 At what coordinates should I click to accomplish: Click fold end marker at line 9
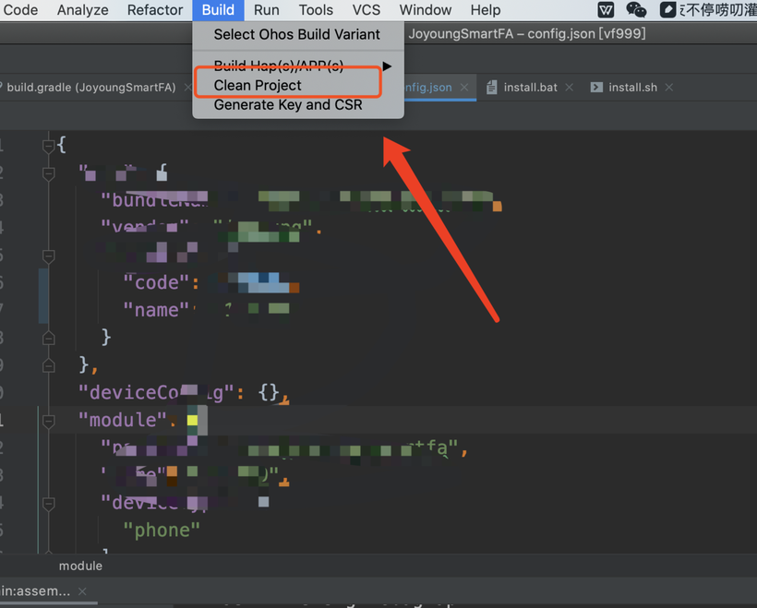point(48,365)
